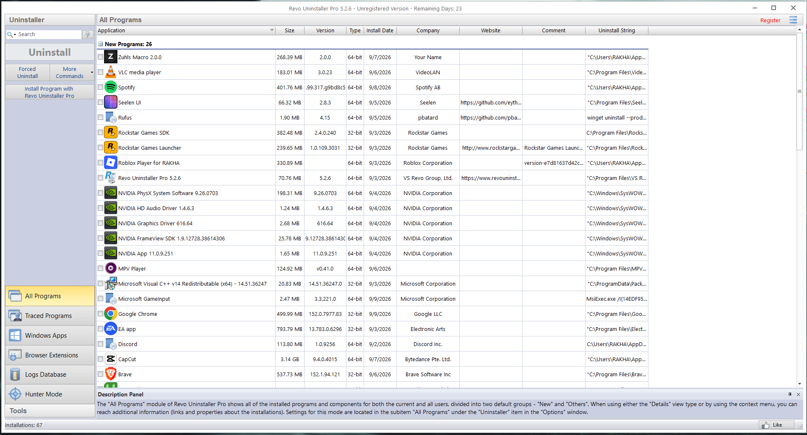The height and width of the screenshot is (435, 807).
Task: Click the Revo Uninstaller Pro 5.2.6 icon
Action: (111, 178)
